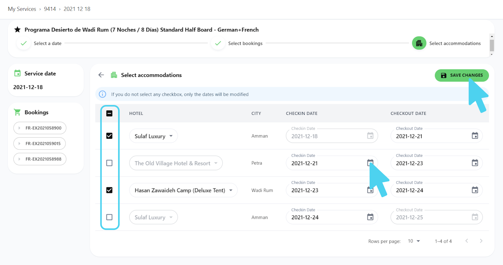Open My Services breadcrumb link
Screen dimensions: 503x265
[x=22, y=9]
